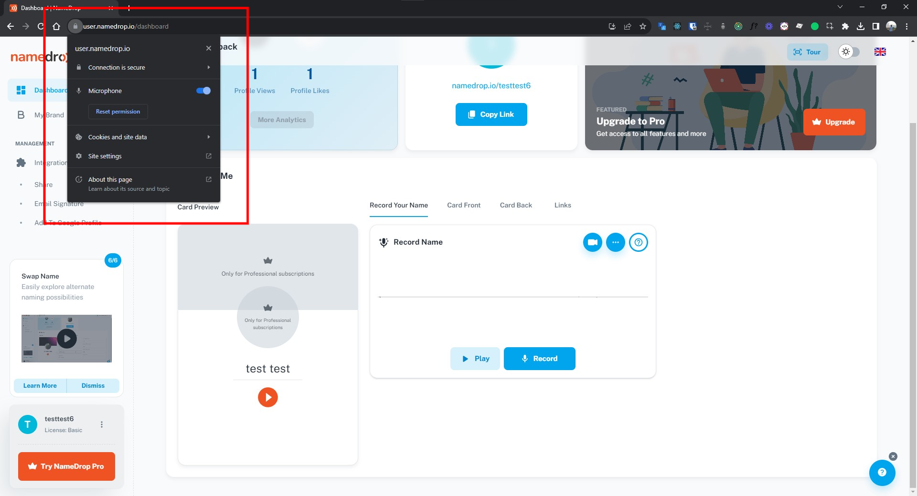Click the Play button
Viewport: 917px width, 496px height.
click(x=475, y=359)
